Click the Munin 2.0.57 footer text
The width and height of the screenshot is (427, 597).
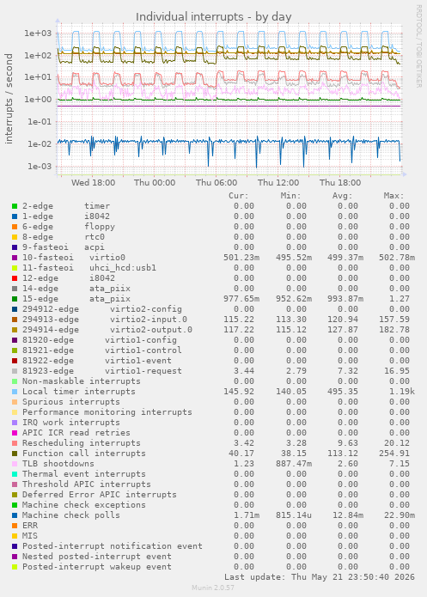coord(213,588)
